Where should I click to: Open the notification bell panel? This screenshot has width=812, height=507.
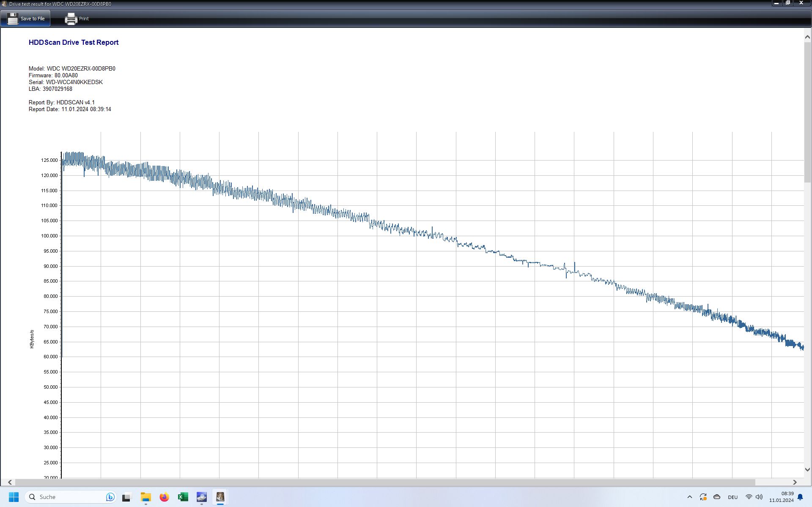[800, 497]
